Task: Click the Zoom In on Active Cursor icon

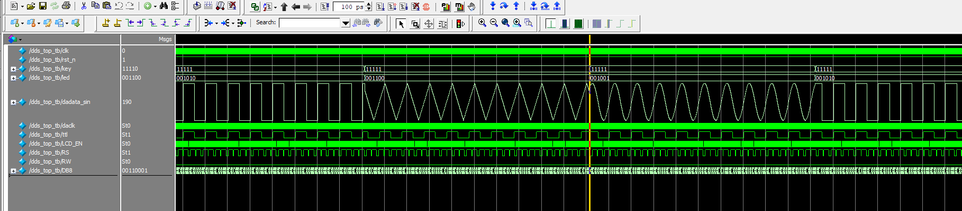Action: (x=517, y=23)
